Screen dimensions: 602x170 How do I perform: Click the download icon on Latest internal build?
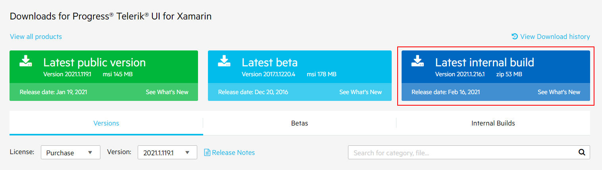pyautogui.click(x=418, y=61)
